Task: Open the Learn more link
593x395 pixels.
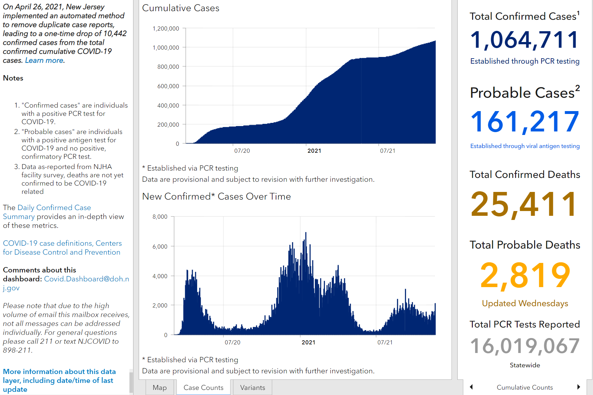Action: coord(44,60)
